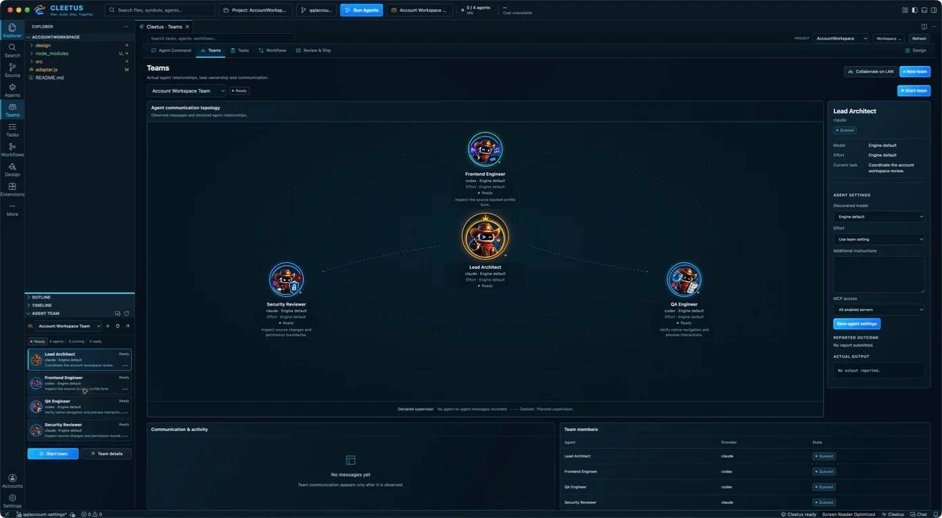
Task: Switch to the Workflows tab
Action: [x=272, y=51]
